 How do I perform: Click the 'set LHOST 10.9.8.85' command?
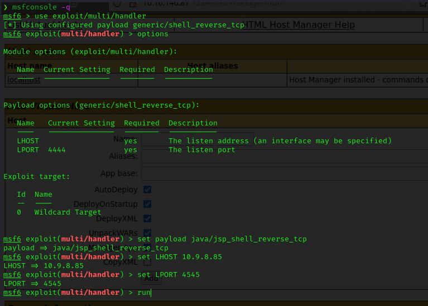pos(180,257)
